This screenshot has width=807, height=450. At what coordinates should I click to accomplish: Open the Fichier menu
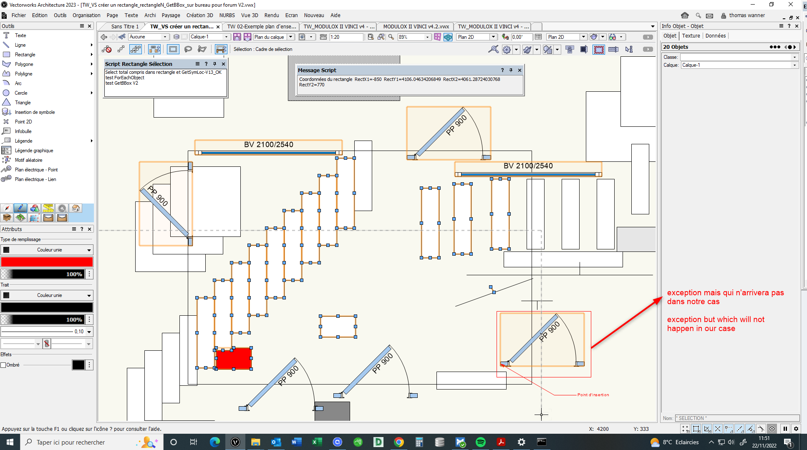19,15
